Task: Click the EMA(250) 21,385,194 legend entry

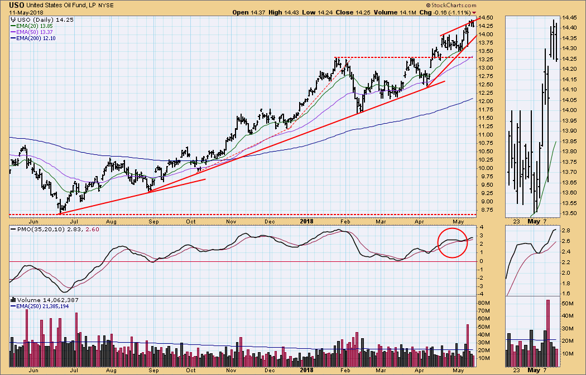Action: tap(42, 306)
